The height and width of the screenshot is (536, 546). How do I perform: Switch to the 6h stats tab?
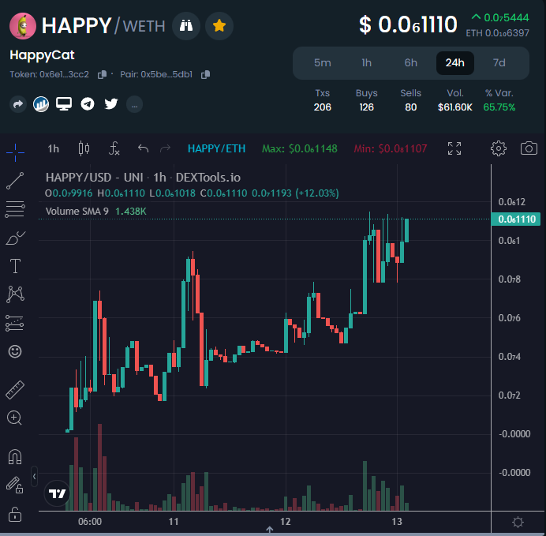(410, 62)
